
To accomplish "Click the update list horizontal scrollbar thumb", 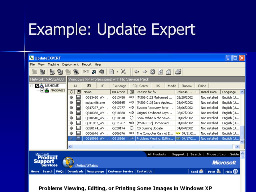I will pyautogui.click(x=153, y=146).
